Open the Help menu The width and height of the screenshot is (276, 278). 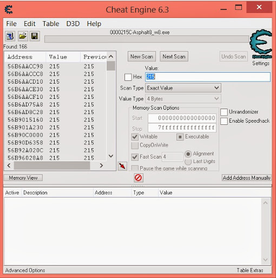(x=94, y=24)
